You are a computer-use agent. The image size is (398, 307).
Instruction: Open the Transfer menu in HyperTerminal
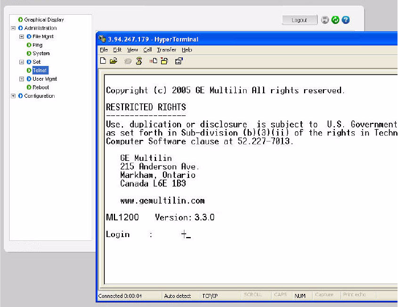click(166, 49)
